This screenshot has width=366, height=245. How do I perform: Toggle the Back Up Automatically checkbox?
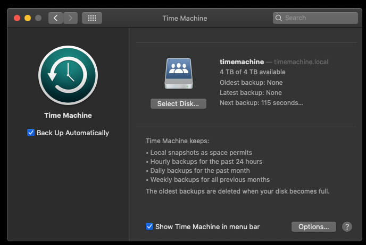coord(31,133)
